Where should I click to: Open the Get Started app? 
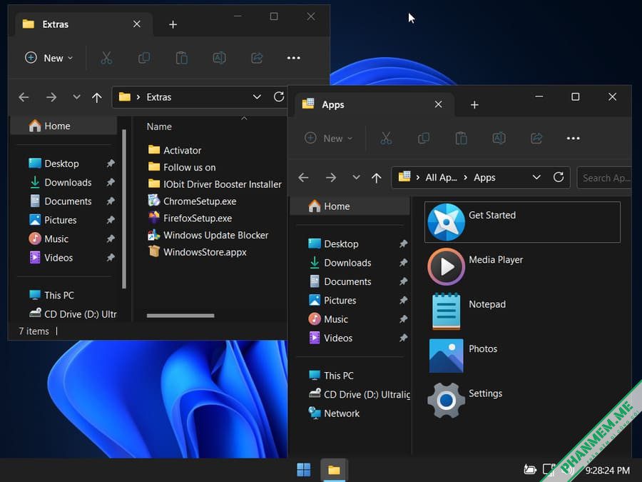pos(522,222)
